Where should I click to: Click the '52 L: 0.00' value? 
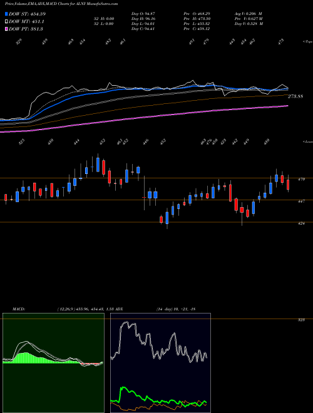(x=103, y=24)
